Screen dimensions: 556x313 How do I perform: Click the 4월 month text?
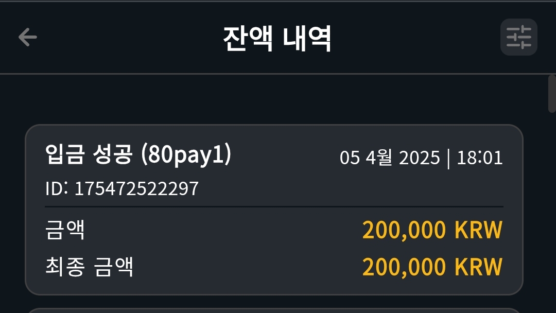click(x=379, y=158)
